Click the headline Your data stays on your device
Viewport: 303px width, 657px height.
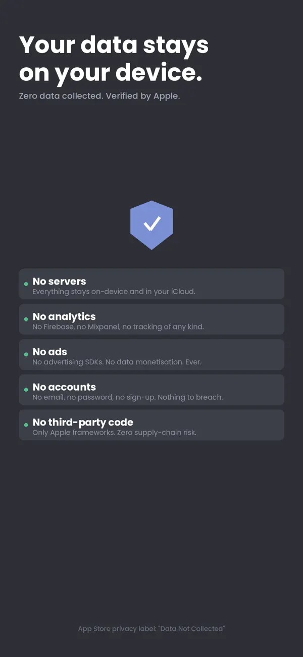tap(114, 59)
